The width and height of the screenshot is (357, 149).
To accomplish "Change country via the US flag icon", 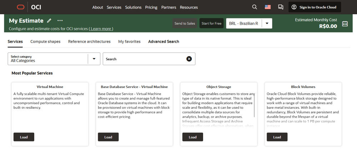I will (267, 7).
